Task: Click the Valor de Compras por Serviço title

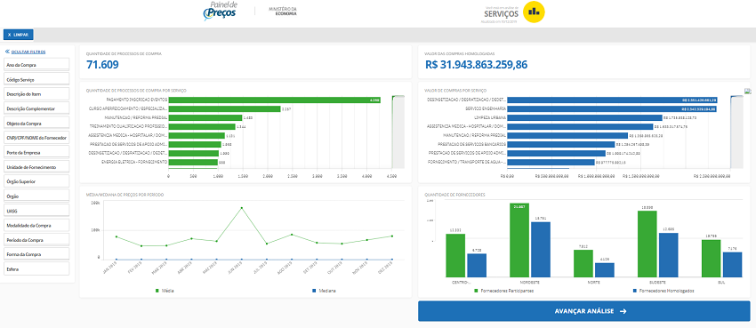Action: 455,90
